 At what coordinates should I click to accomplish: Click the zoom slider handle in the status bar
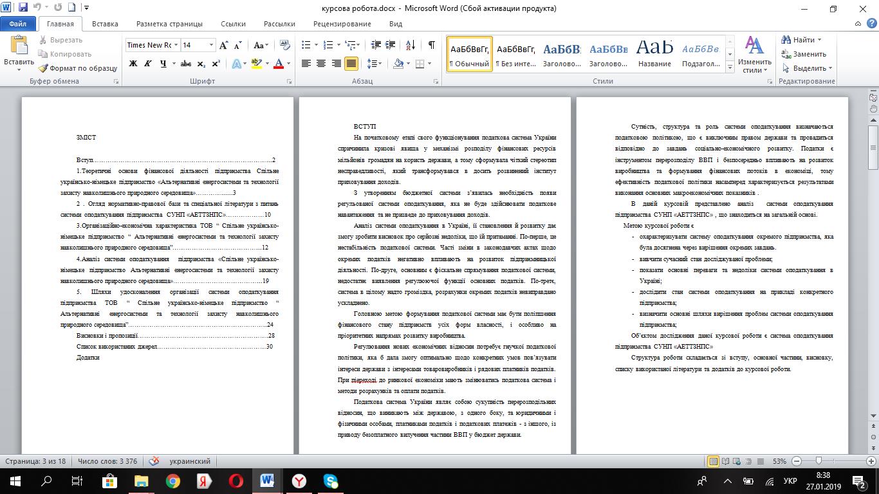pos(819,461)
